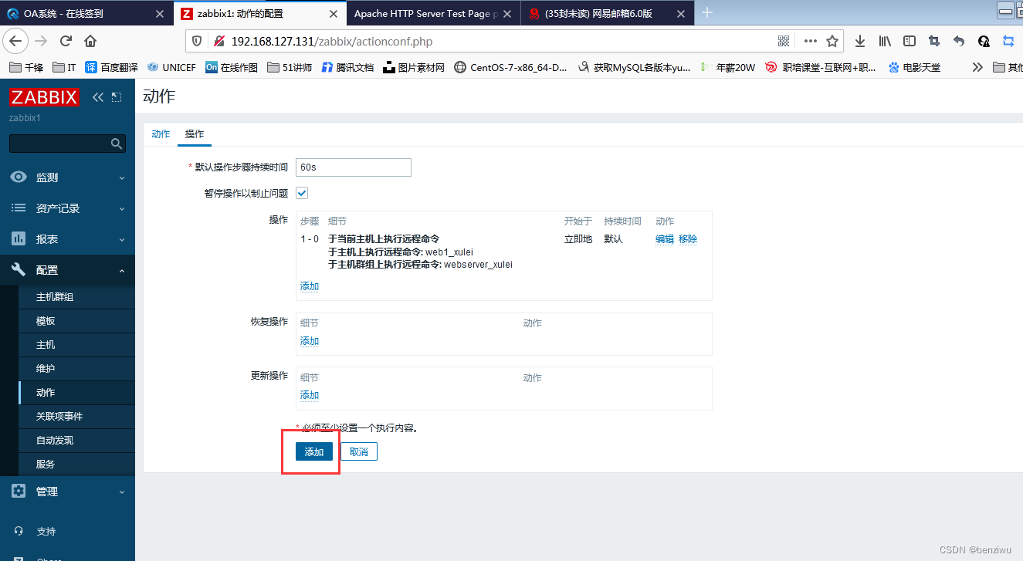Viewport: 1023px width, 561px height.
Task: Click the 取消 button
Action: click(x=359, y=451)
